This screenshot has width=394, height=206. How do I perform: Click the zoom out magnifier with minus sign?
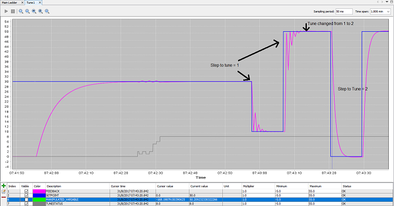(27, 11)
